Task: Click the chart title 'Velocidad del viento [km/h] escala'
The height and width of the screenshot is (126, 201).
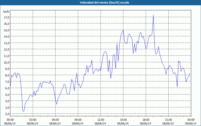Action: [x=104, y=3]
